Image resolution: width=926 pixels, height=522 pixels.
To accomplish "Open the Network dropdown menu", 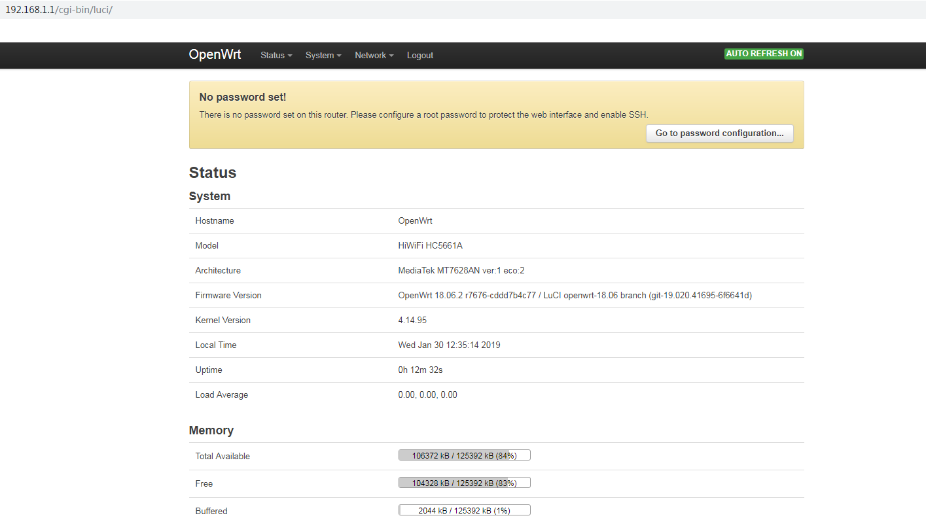I will click(374, 56).
